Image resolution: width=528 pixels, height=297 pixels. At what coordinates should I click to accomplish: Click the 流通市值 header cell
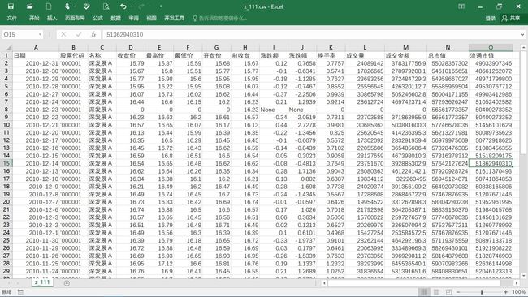(491, 55)
